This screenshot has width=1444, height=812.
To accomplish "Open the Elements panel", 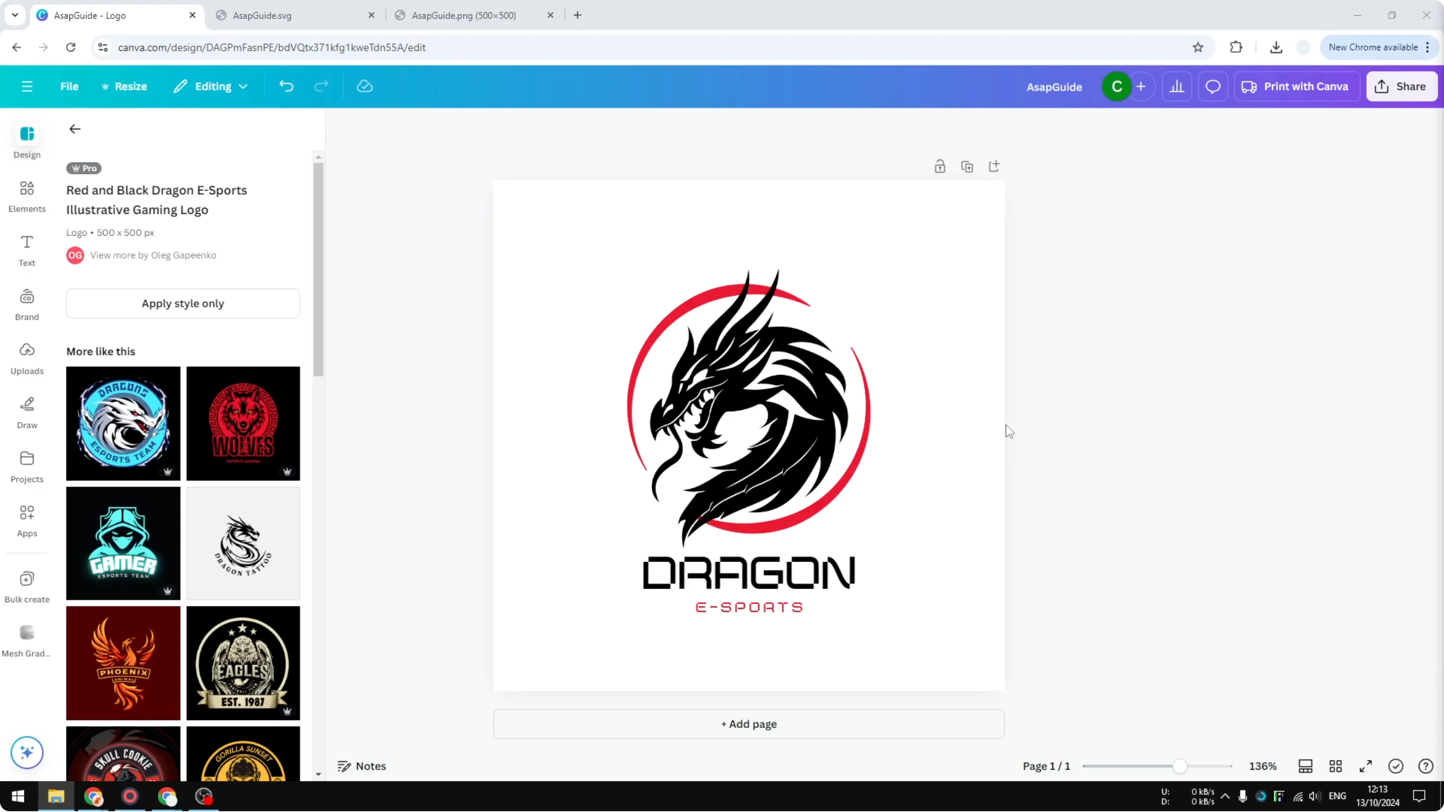I will [26, 196].
